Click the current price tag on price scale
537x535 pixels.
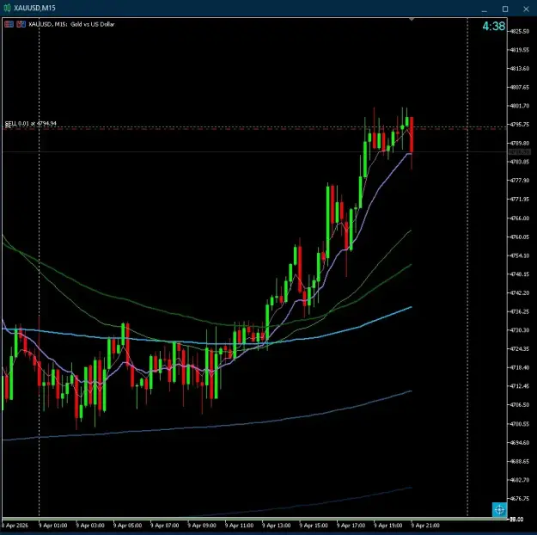pos(520,152)
